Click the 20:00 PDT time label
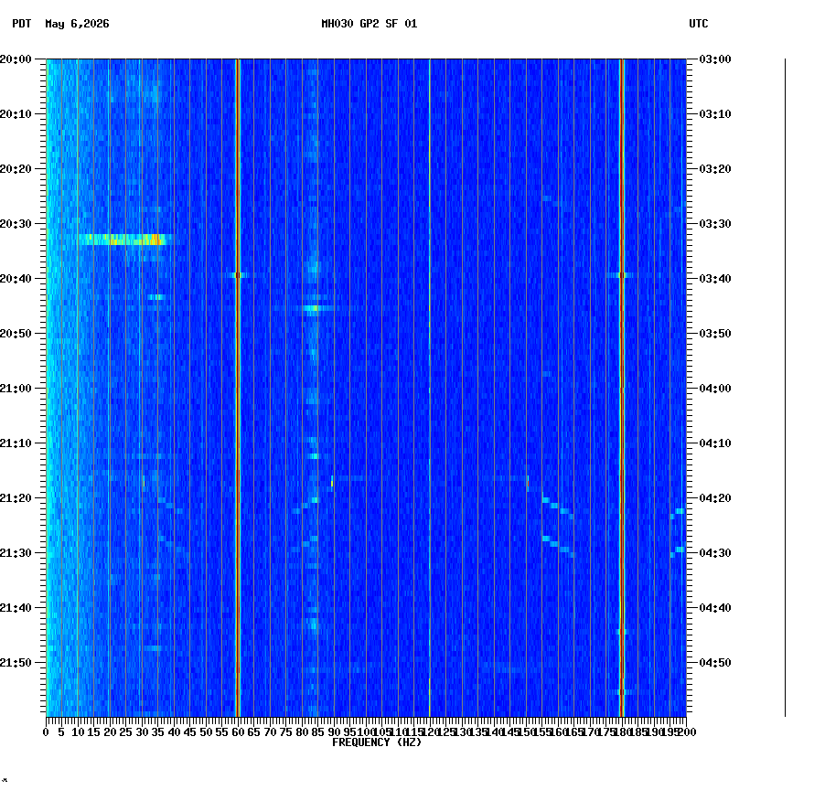 pyautogui.click(x=16, y=59)
